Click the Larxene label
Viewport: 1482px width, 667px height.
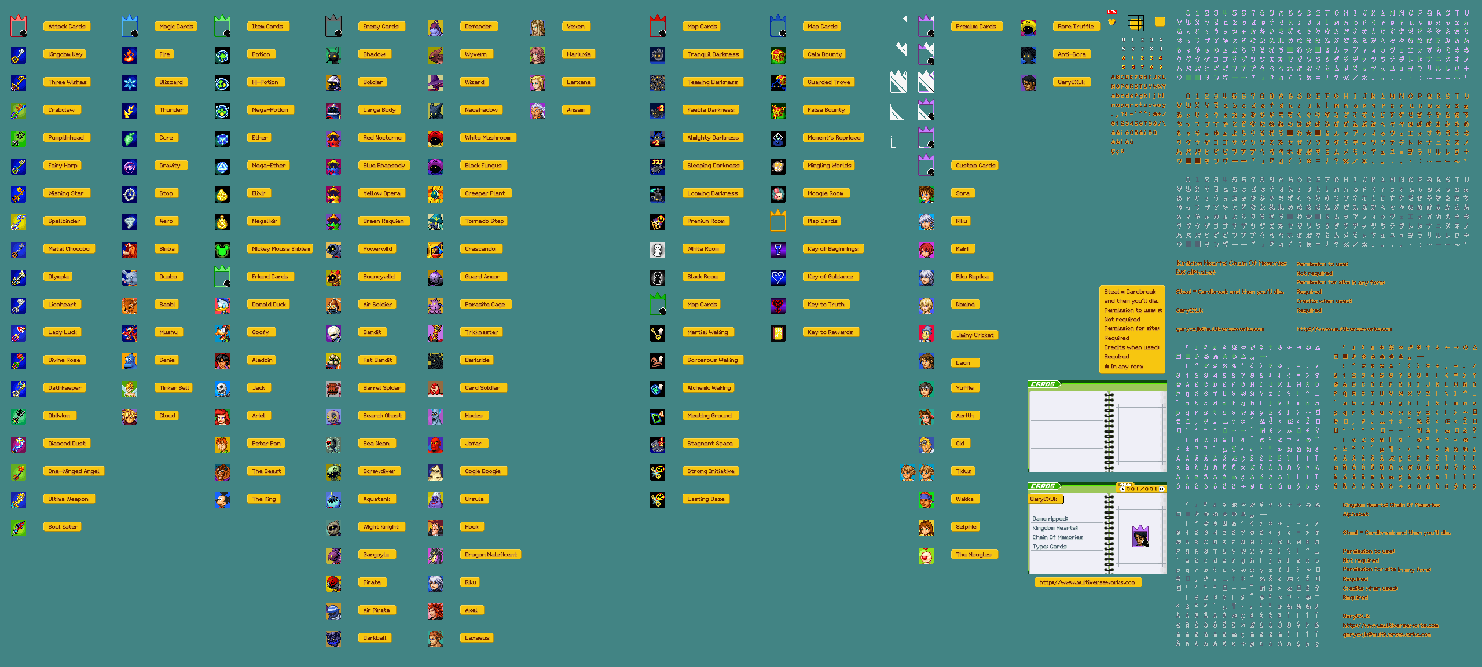click(x=579, y=82)
